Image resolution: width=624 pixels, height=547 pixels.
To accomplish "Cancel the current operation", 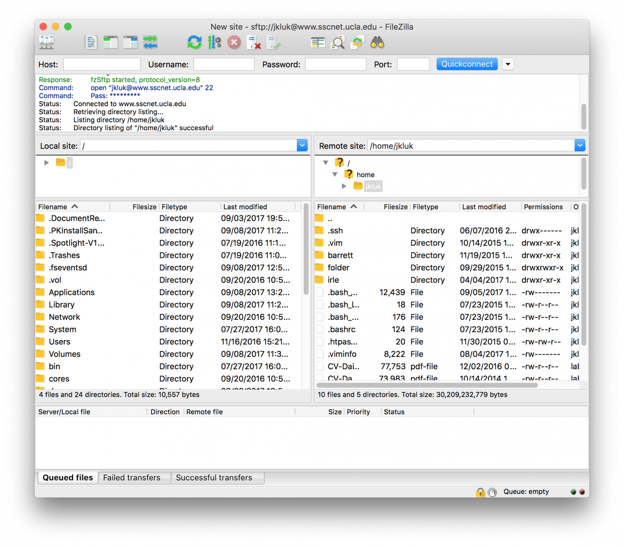I will click(x=234, y=42).
